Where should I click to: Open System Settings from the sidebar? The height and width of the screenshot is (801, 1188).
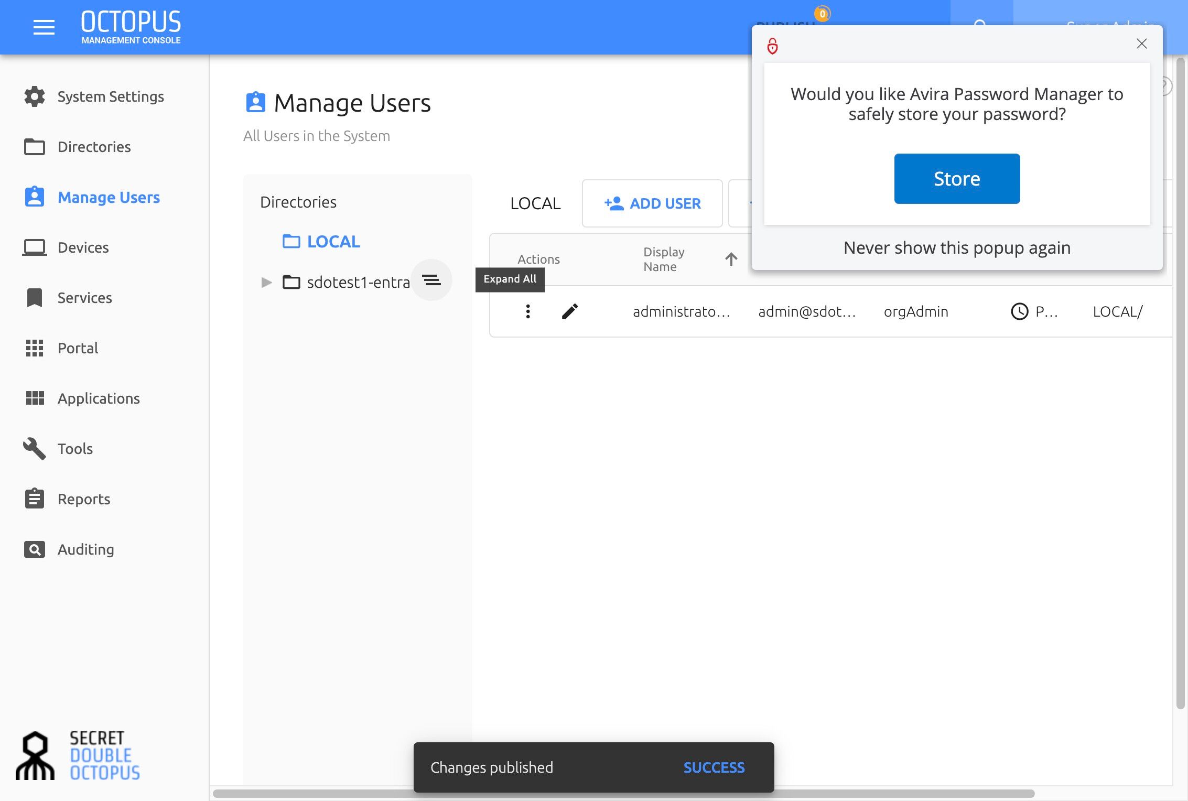[94, 96]
